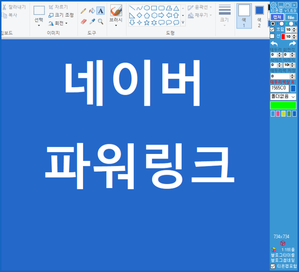The width and height of the screenshot is (299, 272).
Task: Choose the left arrow shape
Action: coord(169,15)
